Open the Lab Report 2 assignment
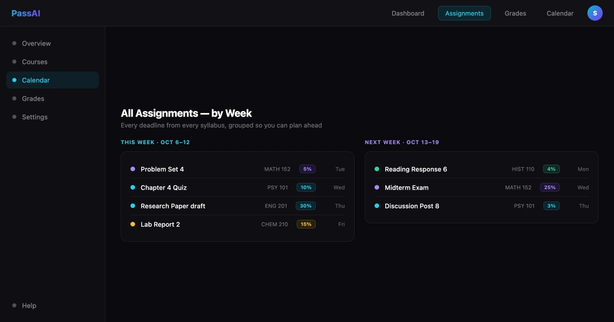The height and width of the screenshot is (322, 614). (237, 224)
